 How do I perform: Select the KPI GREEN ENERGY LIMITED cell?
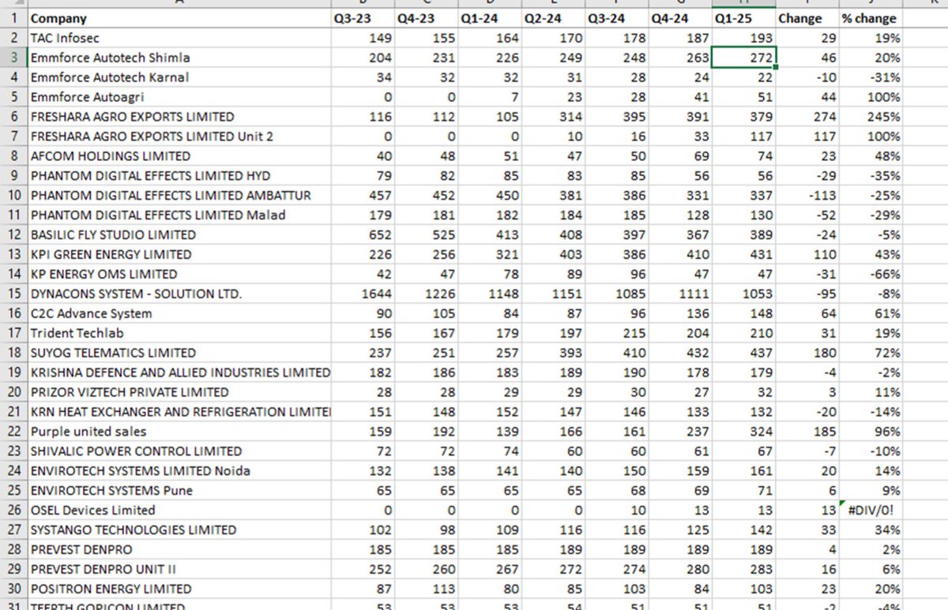pyautogui.click(x=179, y=254)
